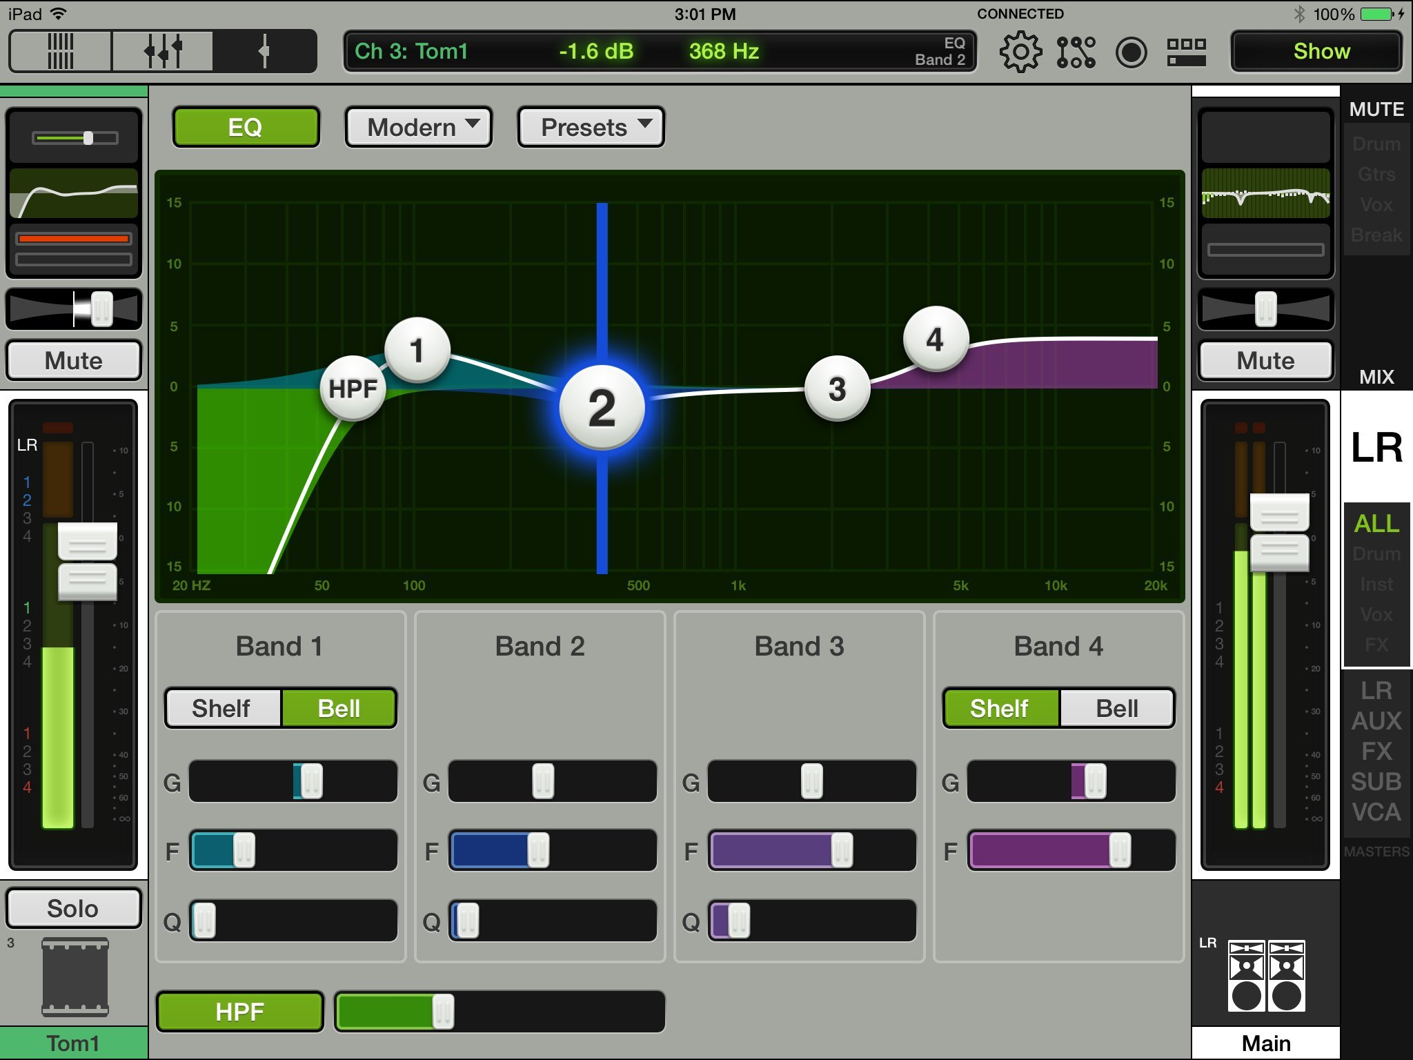Switch to mixer faders view icon
The height and width of the screenshot is (1060, 1413).
61,51
